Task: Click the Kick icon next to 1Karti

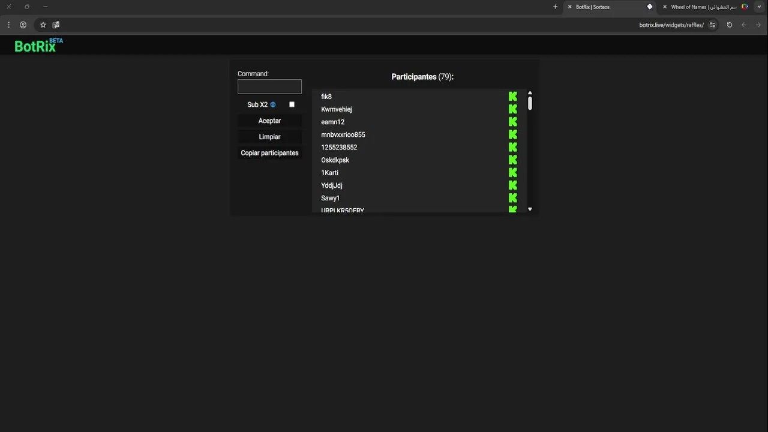Action: (x=513, y=173)
